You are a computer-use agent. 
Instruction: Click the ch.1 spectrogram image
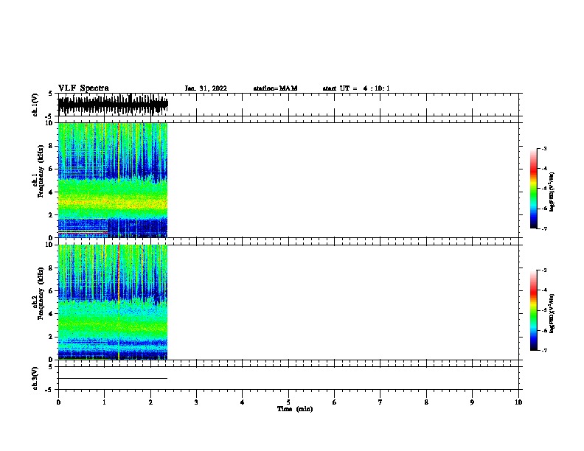coord(113,180)
